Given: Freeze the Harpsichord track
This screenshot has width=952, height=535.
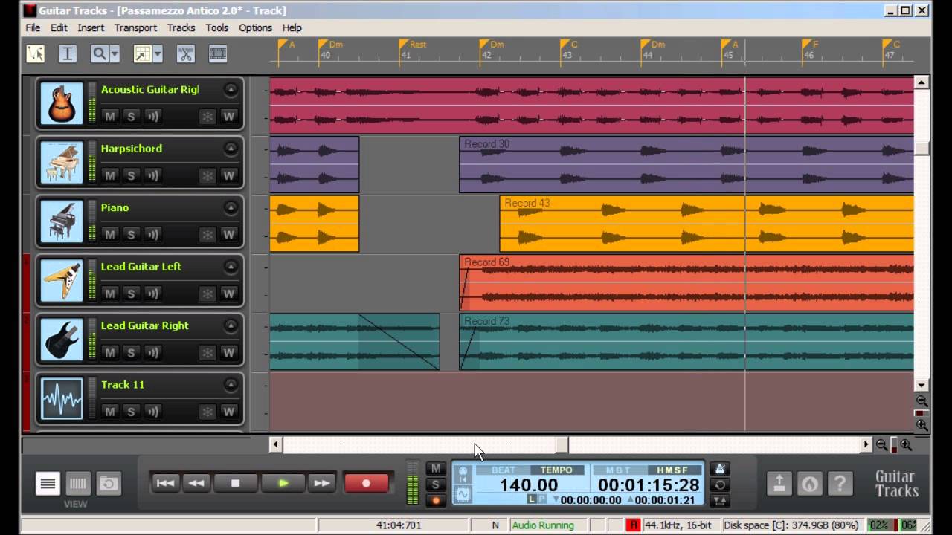Looking at the screenshot, I should coord(208,175).
